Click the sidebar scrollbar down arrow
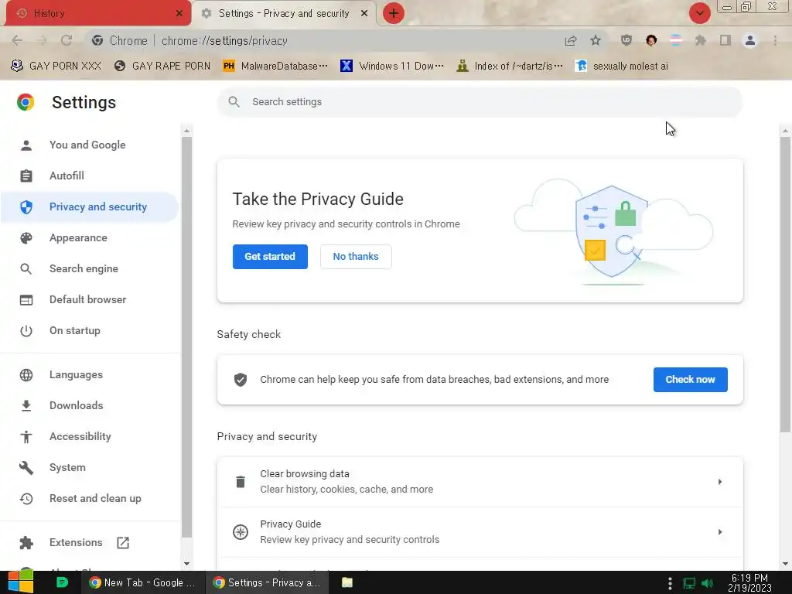Viewport: 792px width, 594px height. click(187, 564)
